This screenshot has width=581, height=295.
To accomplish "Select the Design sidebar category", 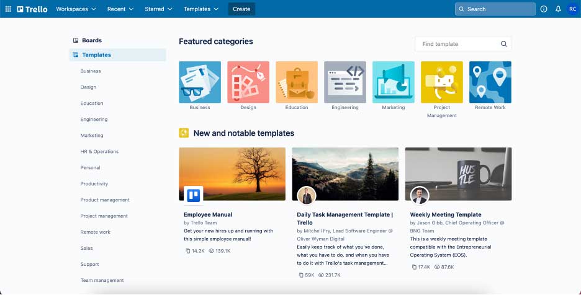I will click(88, 87).
